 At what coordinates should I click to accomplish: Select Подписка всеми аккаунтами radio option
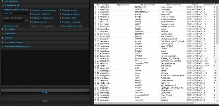click(43, 10)
